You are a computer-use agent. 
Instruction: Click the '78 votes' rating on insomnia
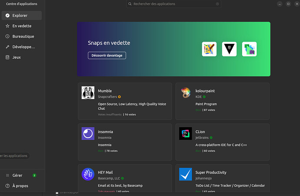click(112, 151)
